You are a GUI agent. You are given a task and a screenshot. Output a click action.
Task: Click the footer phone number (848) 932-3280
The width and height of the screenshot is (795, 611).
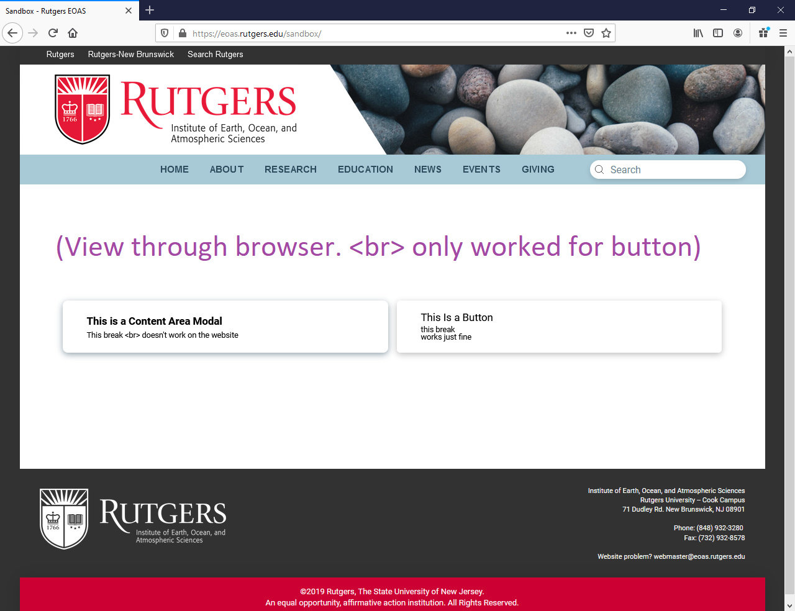[720, 528]
